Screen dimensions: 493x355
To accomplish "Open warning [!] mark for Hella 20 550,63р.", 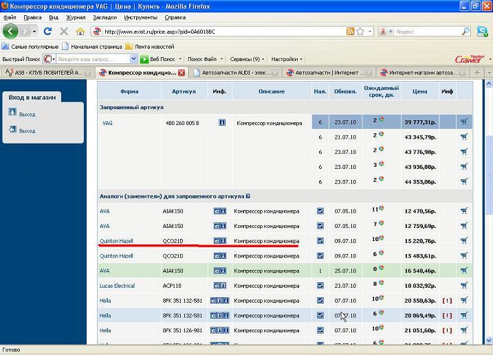I will pyautogui.click(x=447, y=300).
